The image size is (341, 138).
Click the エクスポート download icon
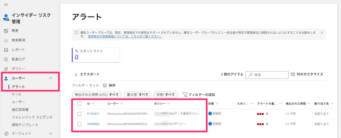(x=76, y=74)
